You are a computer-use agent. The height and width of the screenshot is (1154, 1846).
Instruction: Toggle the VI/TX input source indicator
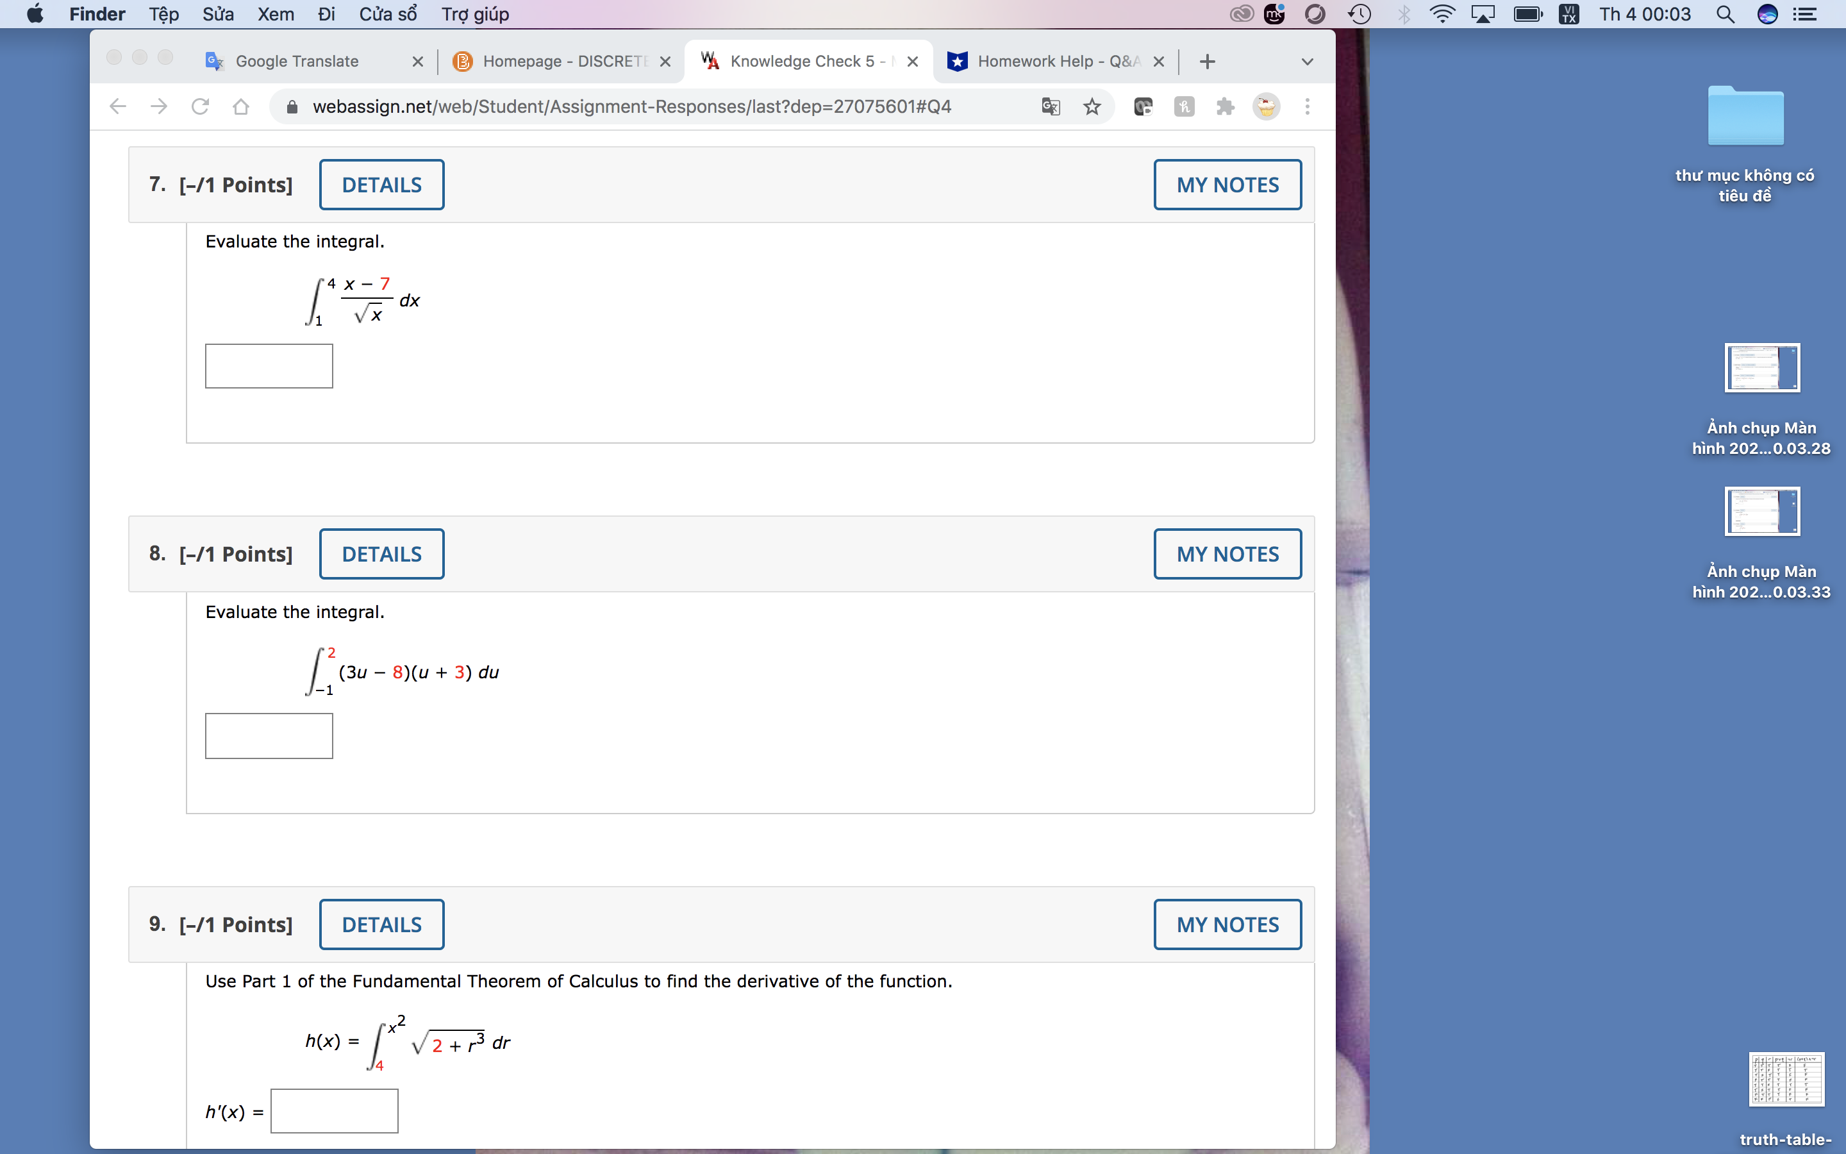pos(1568,13)
